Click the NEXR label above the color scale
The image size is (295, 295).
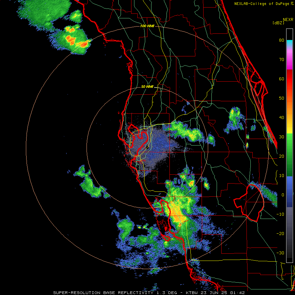pyautogui.click(x=288, y=20)
